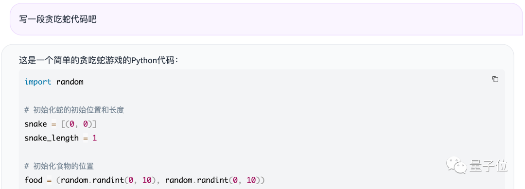
Task: Click the equals sign after snake_length
Action: coord(86,138)
